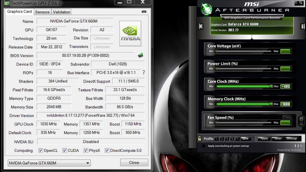306x172 pixels.
Task: Click the Power Limit slider track
Action: (243, 69)
